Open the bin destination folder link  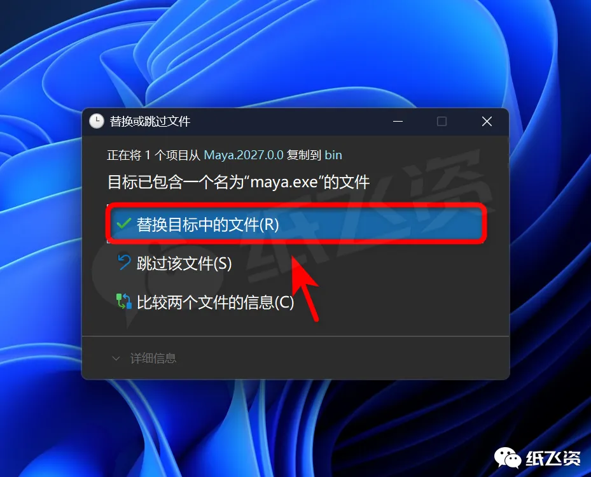[333, 155]
